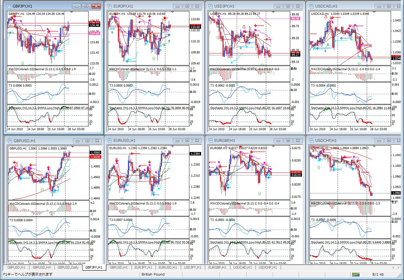Switch to the EURGBP,H1 bottom tab
This screenshot has height=280, width=404.
pyautogui.click(x=217, y=267)
